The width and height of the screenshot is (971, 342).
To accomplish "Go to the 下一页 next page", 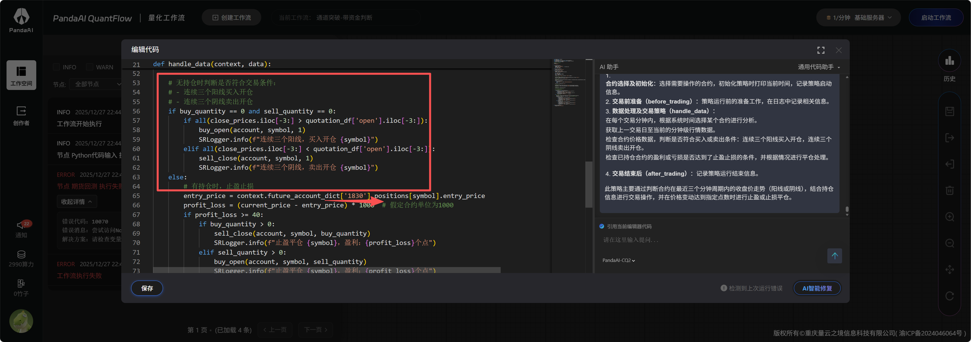I will pos(316,330).
